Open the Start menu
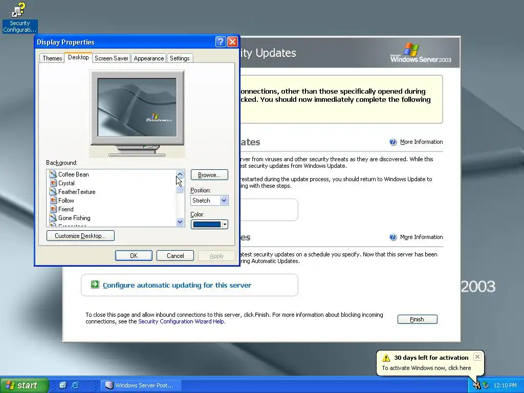The image size is (524, 393). (x=24, y=385)
